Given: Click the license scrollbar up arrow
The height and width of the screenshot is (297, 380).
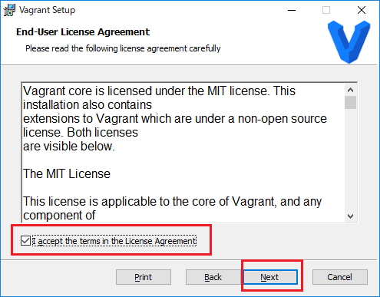Looking at the screenshot, I should click(x=350, y=90).
